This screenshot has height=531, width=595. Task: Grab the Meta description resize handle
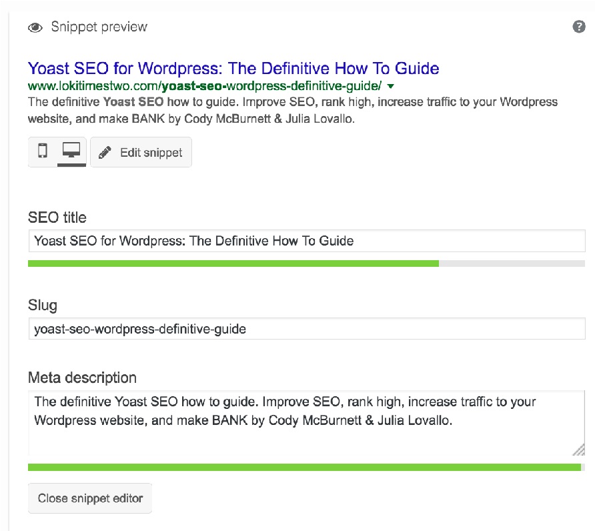[578, 450]
